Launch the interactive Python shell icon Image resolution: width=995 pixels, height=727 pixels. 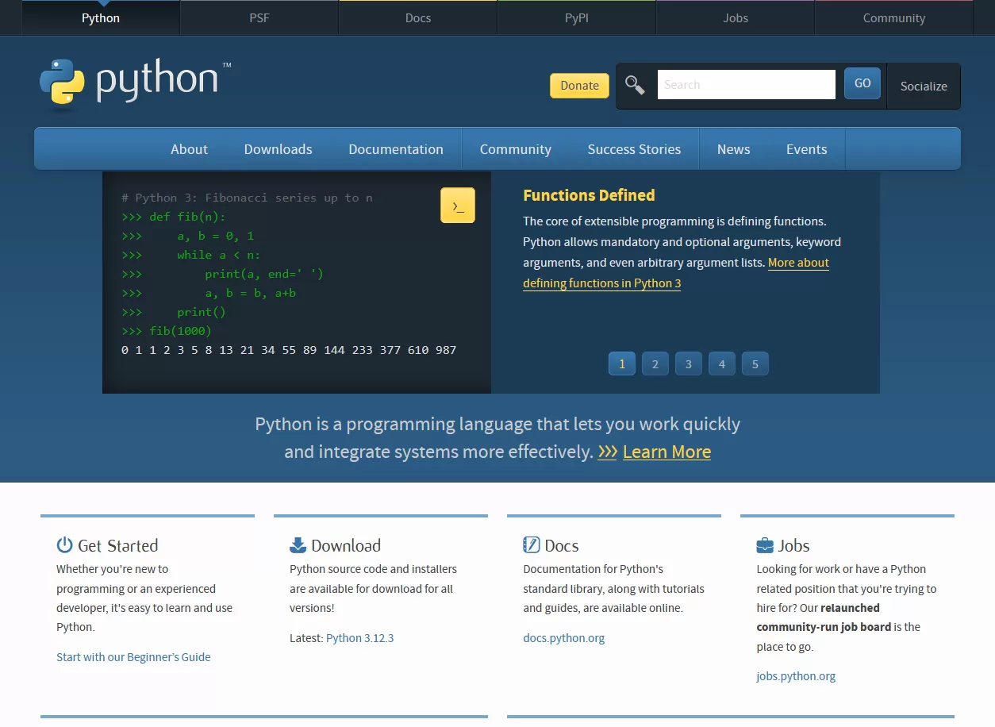coord(458,205)
